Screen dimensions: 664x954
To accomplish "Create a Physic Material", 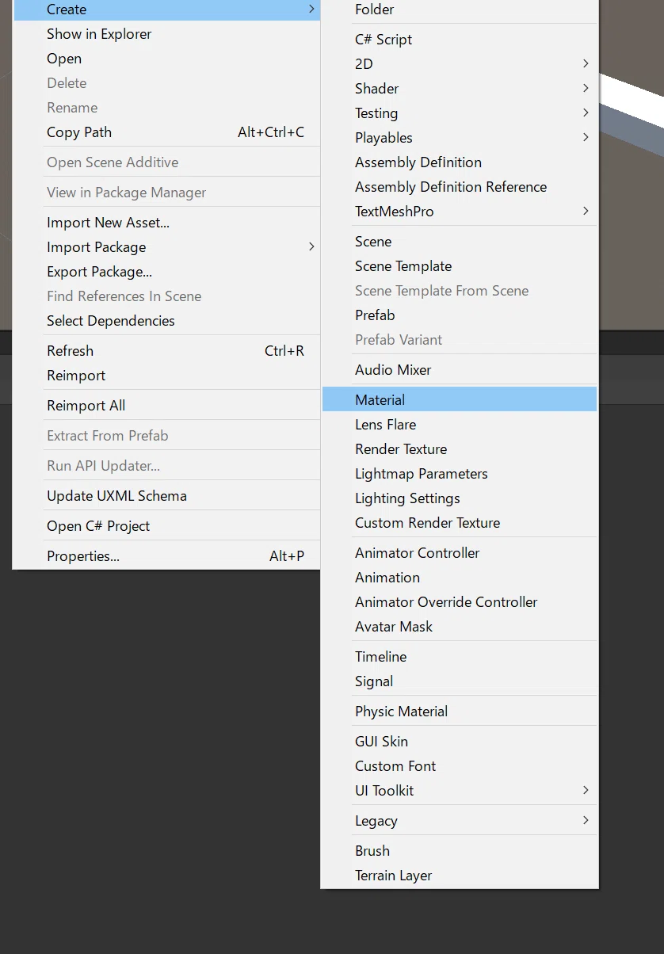I will tap(460, 712).
